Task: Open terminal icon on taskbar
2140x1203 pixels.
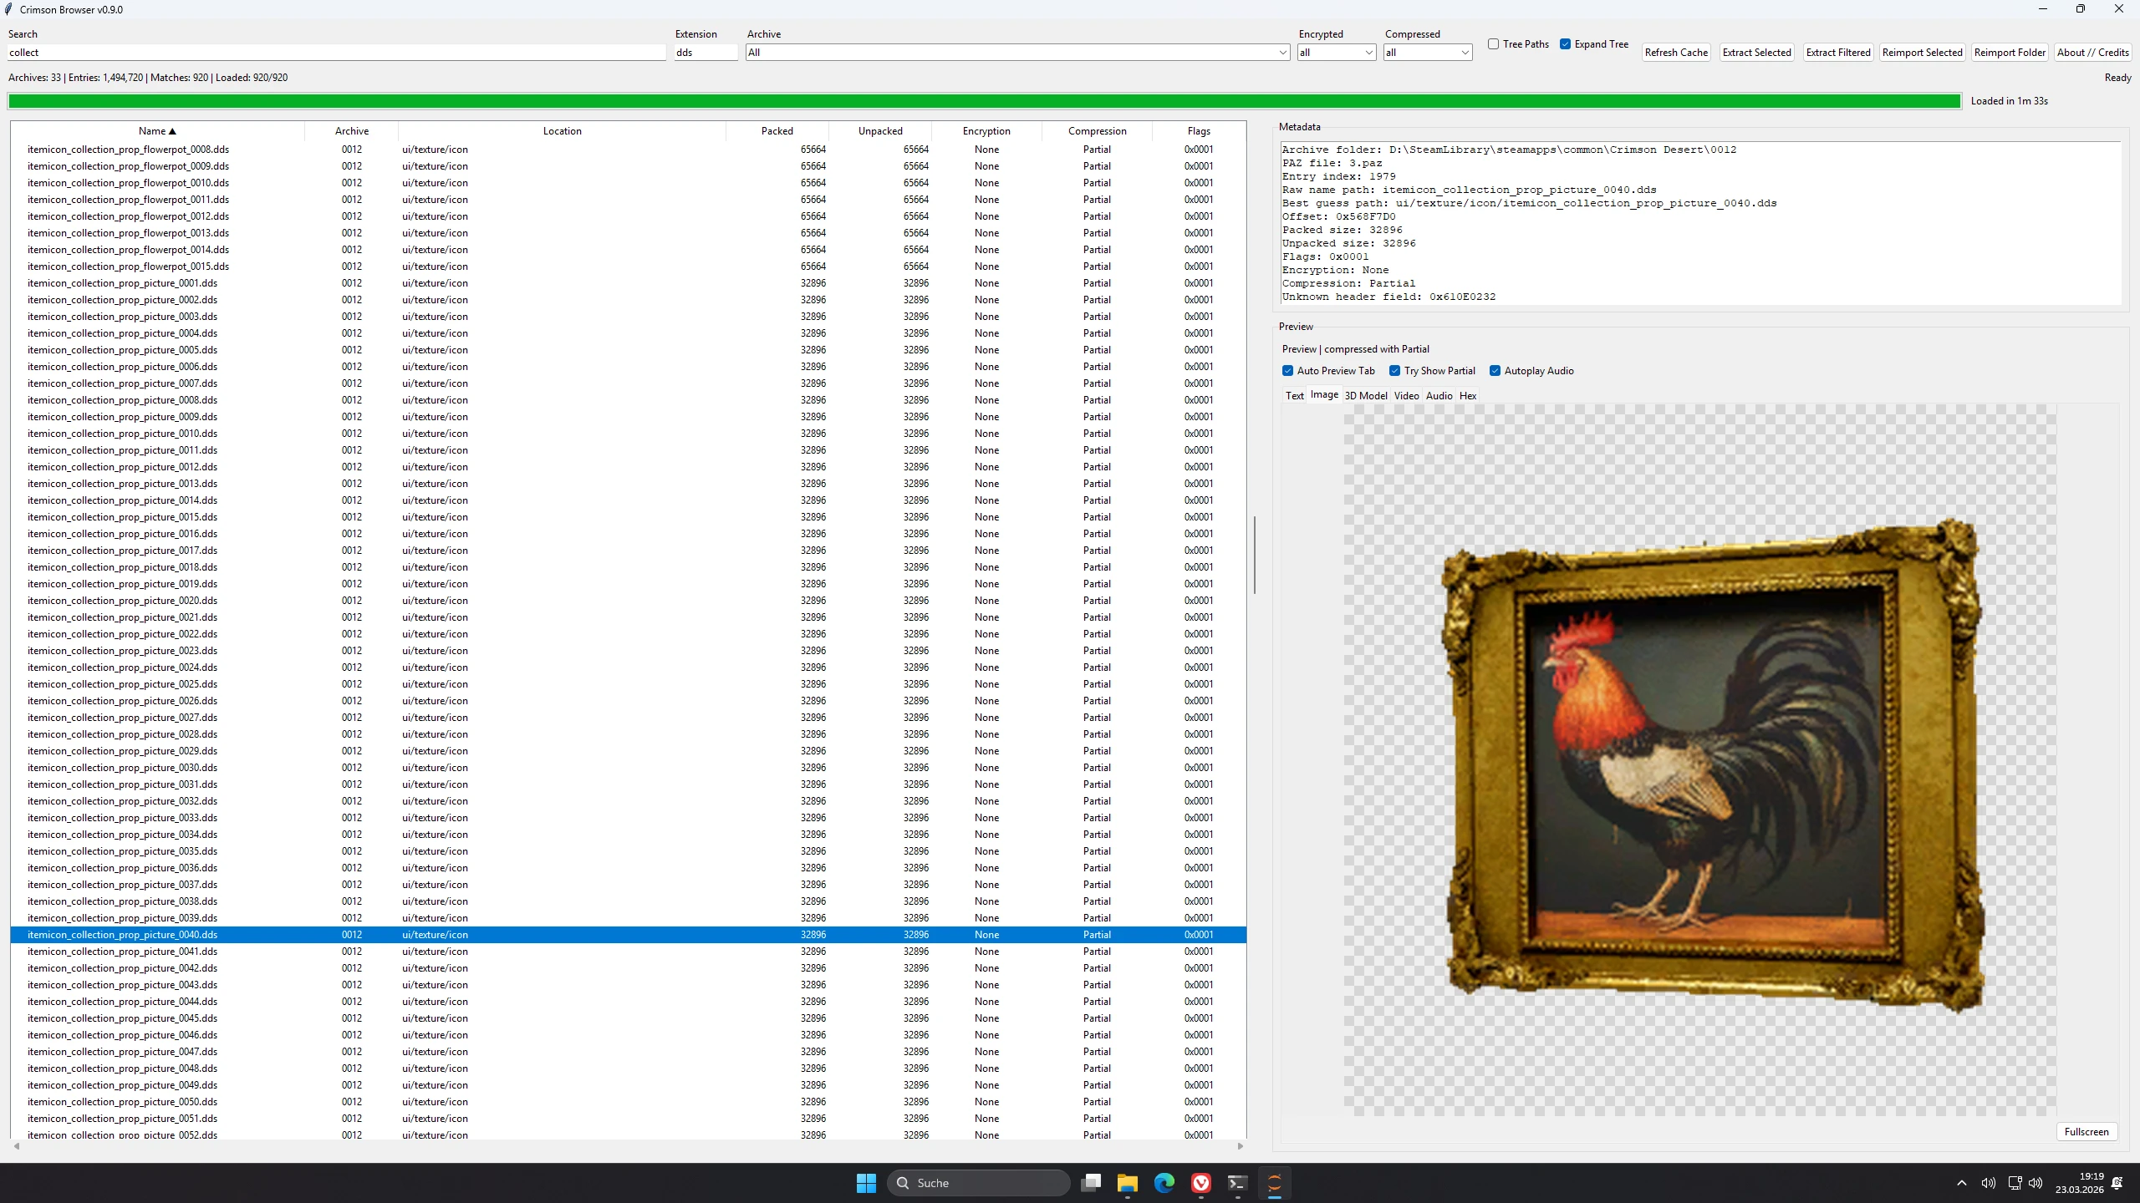Action: click(x=1238, y=1183)
